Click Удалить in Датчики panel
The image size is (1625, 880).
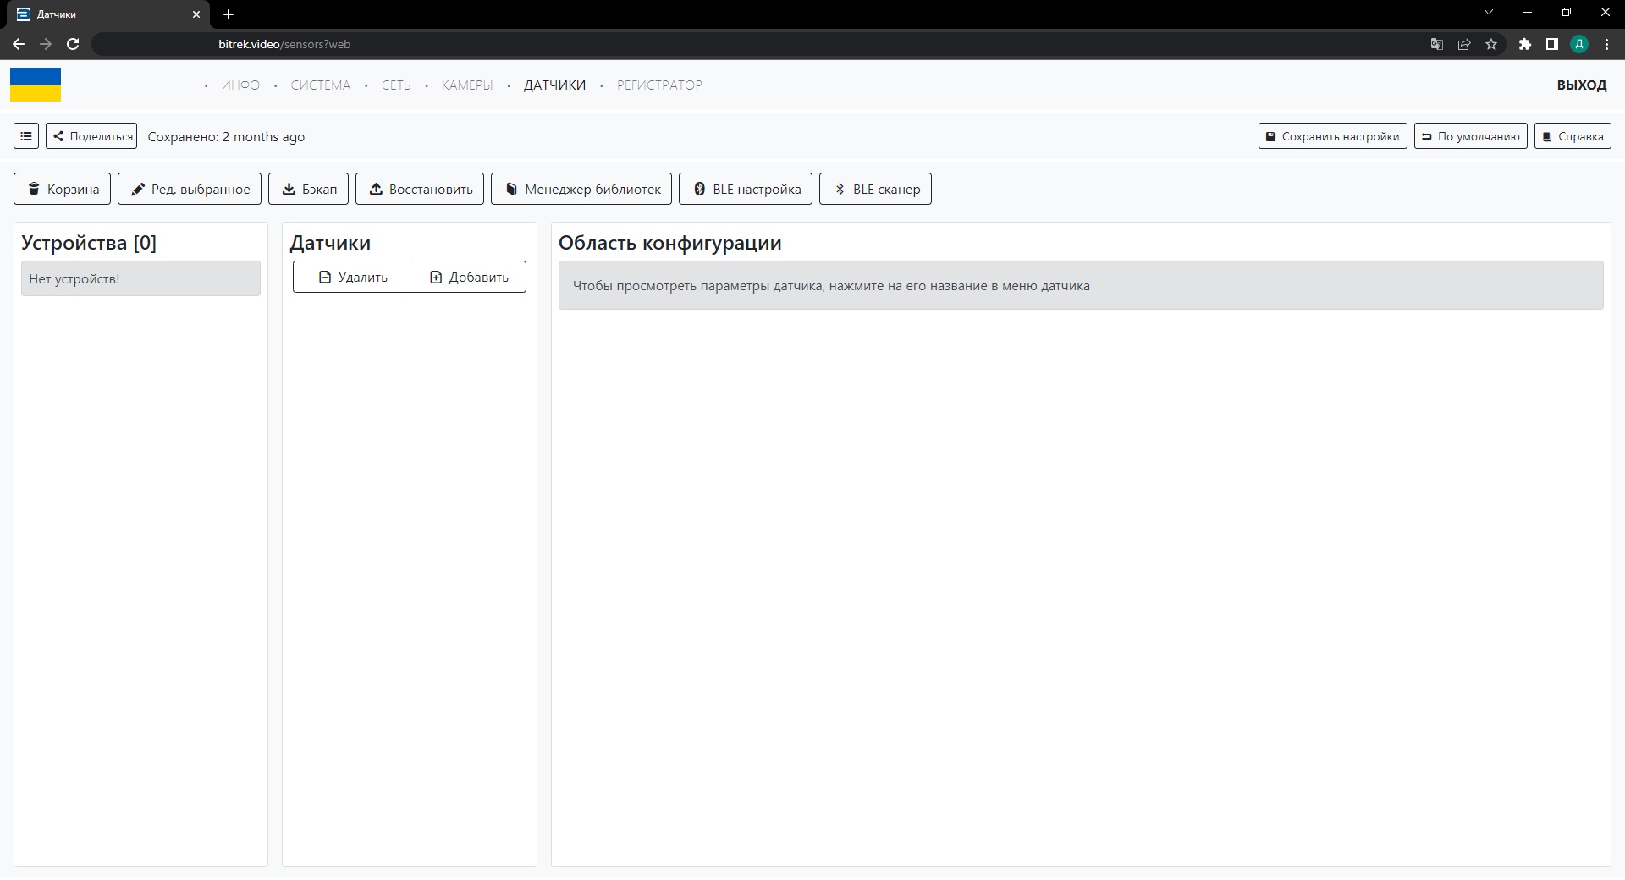click(351, 277)
